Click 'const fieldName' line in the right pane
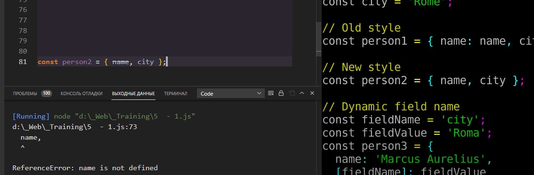 click(x=404, y=120)
